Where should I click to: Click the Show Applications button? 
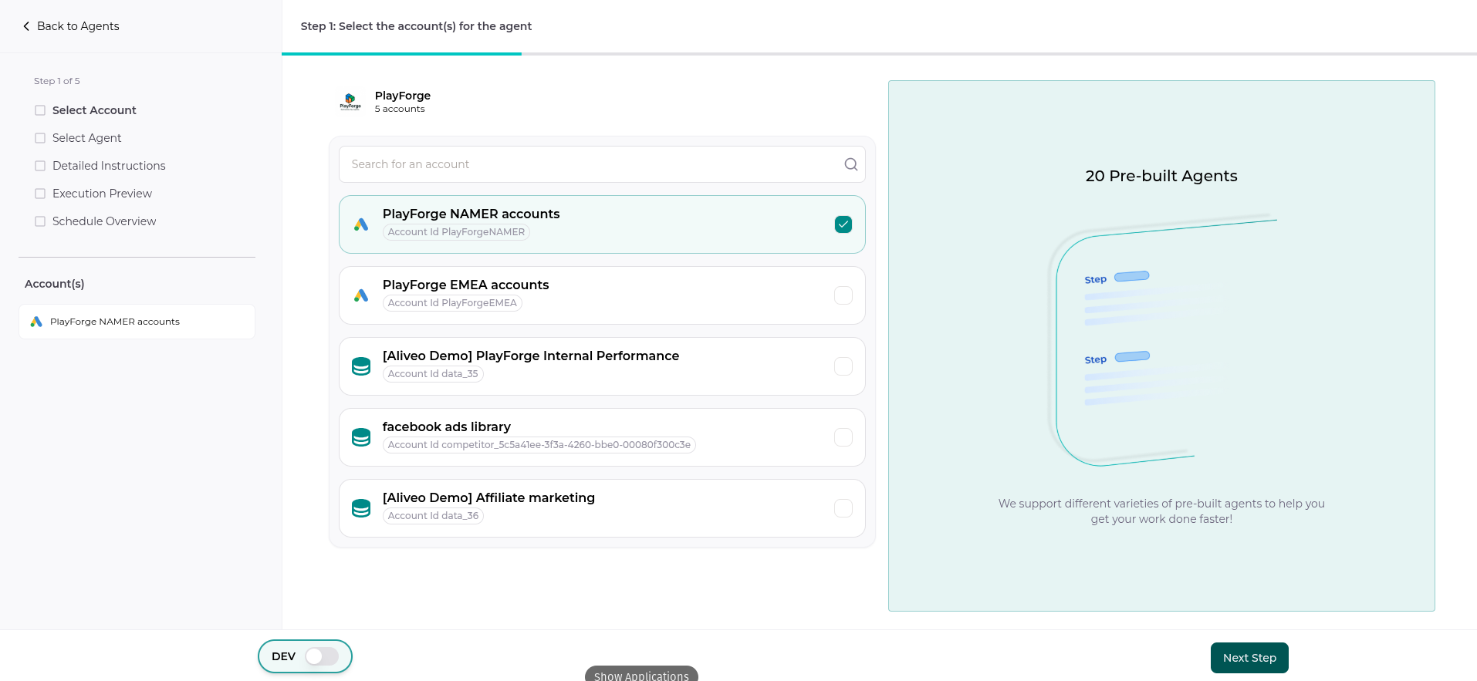coord(641,675)
